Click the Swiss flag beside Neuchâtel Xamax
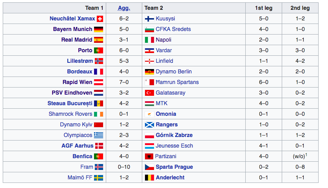This screenshot has height=188, width=328. pos(100,19)
